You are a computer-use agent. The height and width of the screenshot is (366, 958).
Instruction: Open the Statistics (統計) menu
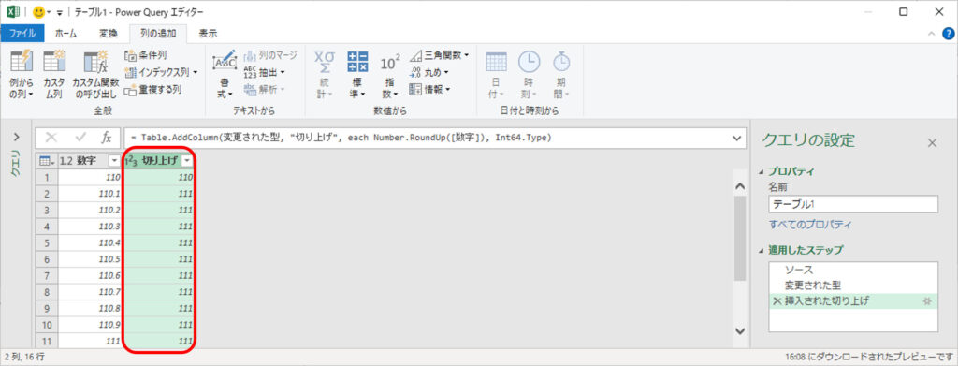pyautogui.click(x=325, y=75)
